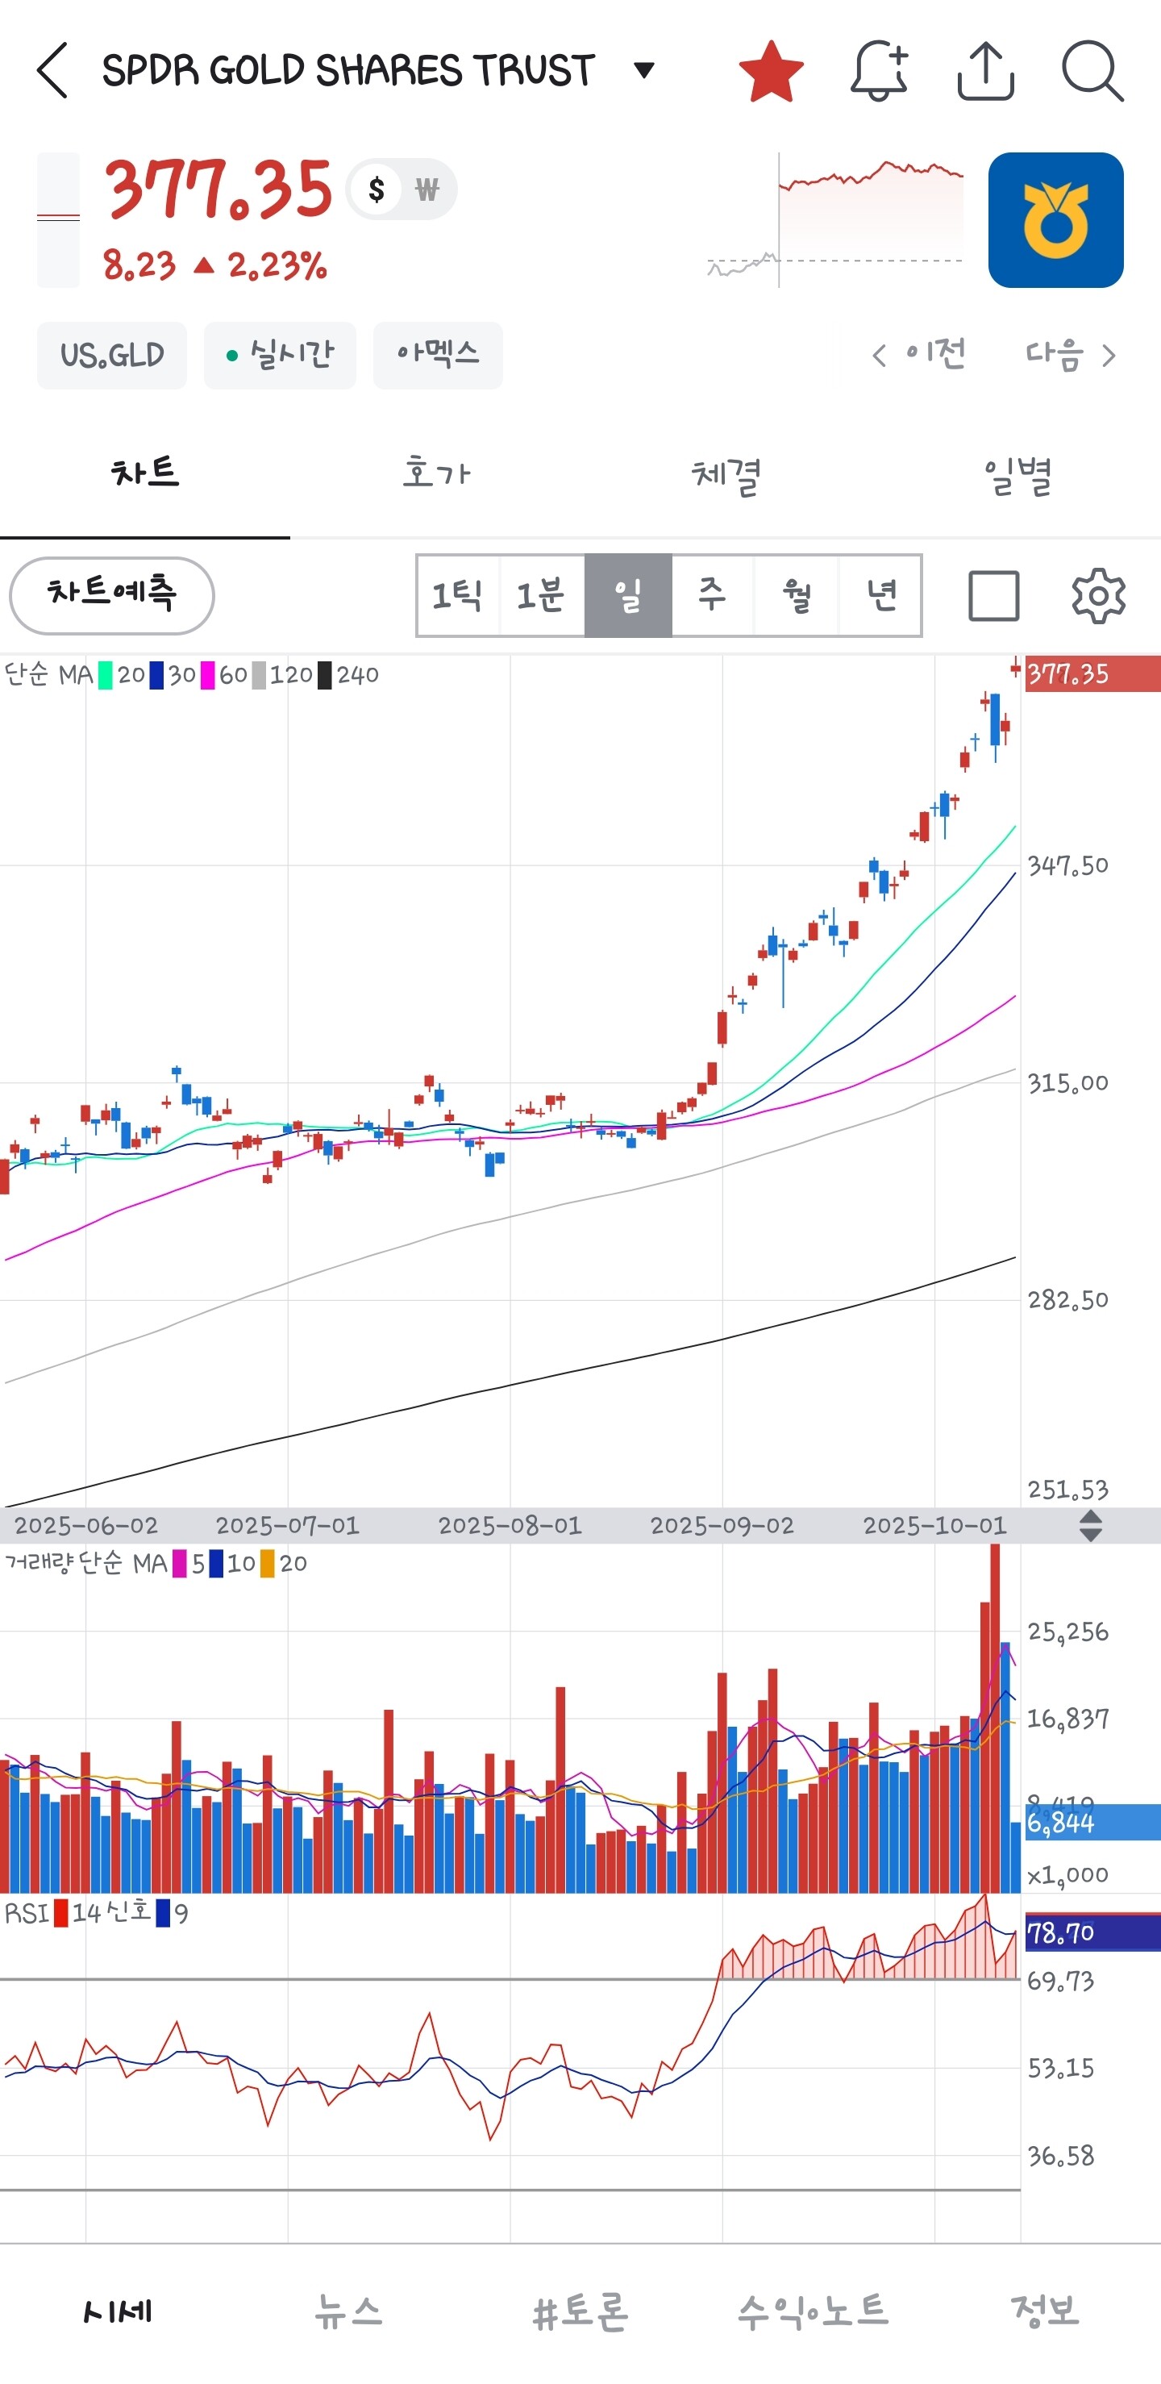Select the 월 monthly interval
The width and height of the screenshot is (1161, 2384).
797,595
